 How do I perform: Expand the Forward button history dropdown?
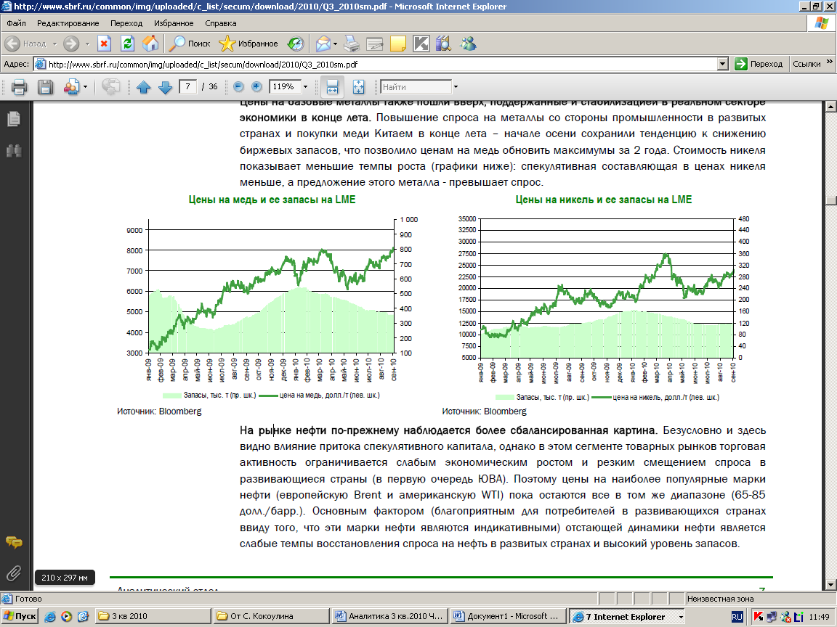pyautogui.click(x=87, y=44)
